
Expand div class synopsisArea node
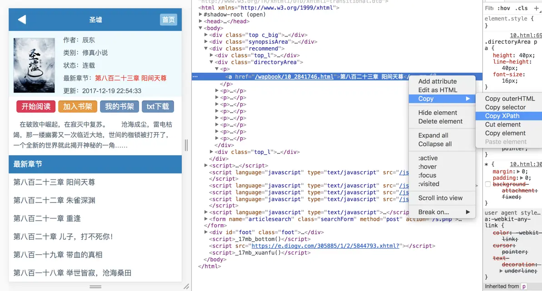click(x=206, y=41)
